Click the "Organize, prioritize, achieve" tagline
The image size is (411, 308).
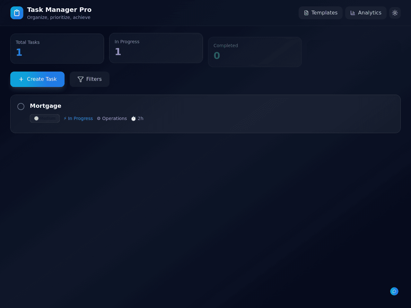(x=59, y=17)
